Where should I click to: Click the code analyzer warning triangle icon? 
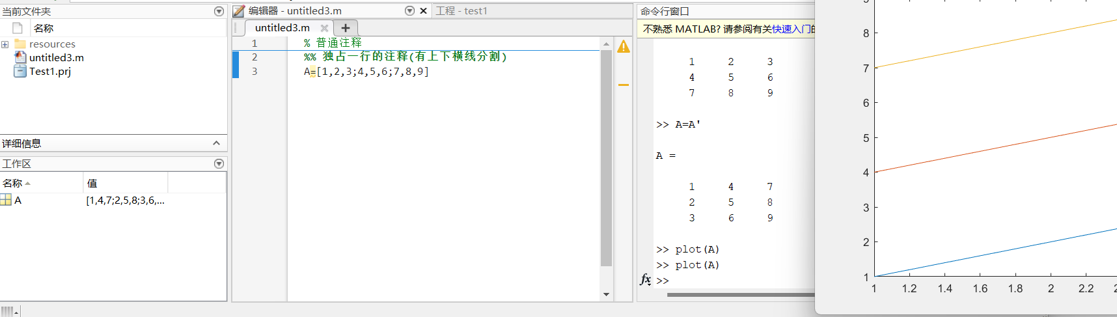tap(623, 47)
